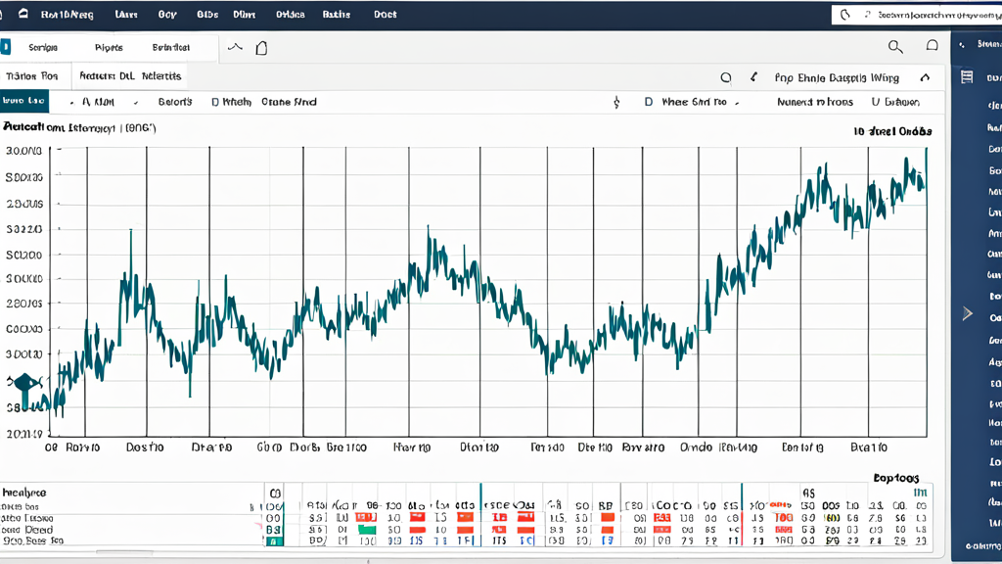Click the home icon in top bar
The width and height of the screenshot is (1002, 564).
click(23, 14)
